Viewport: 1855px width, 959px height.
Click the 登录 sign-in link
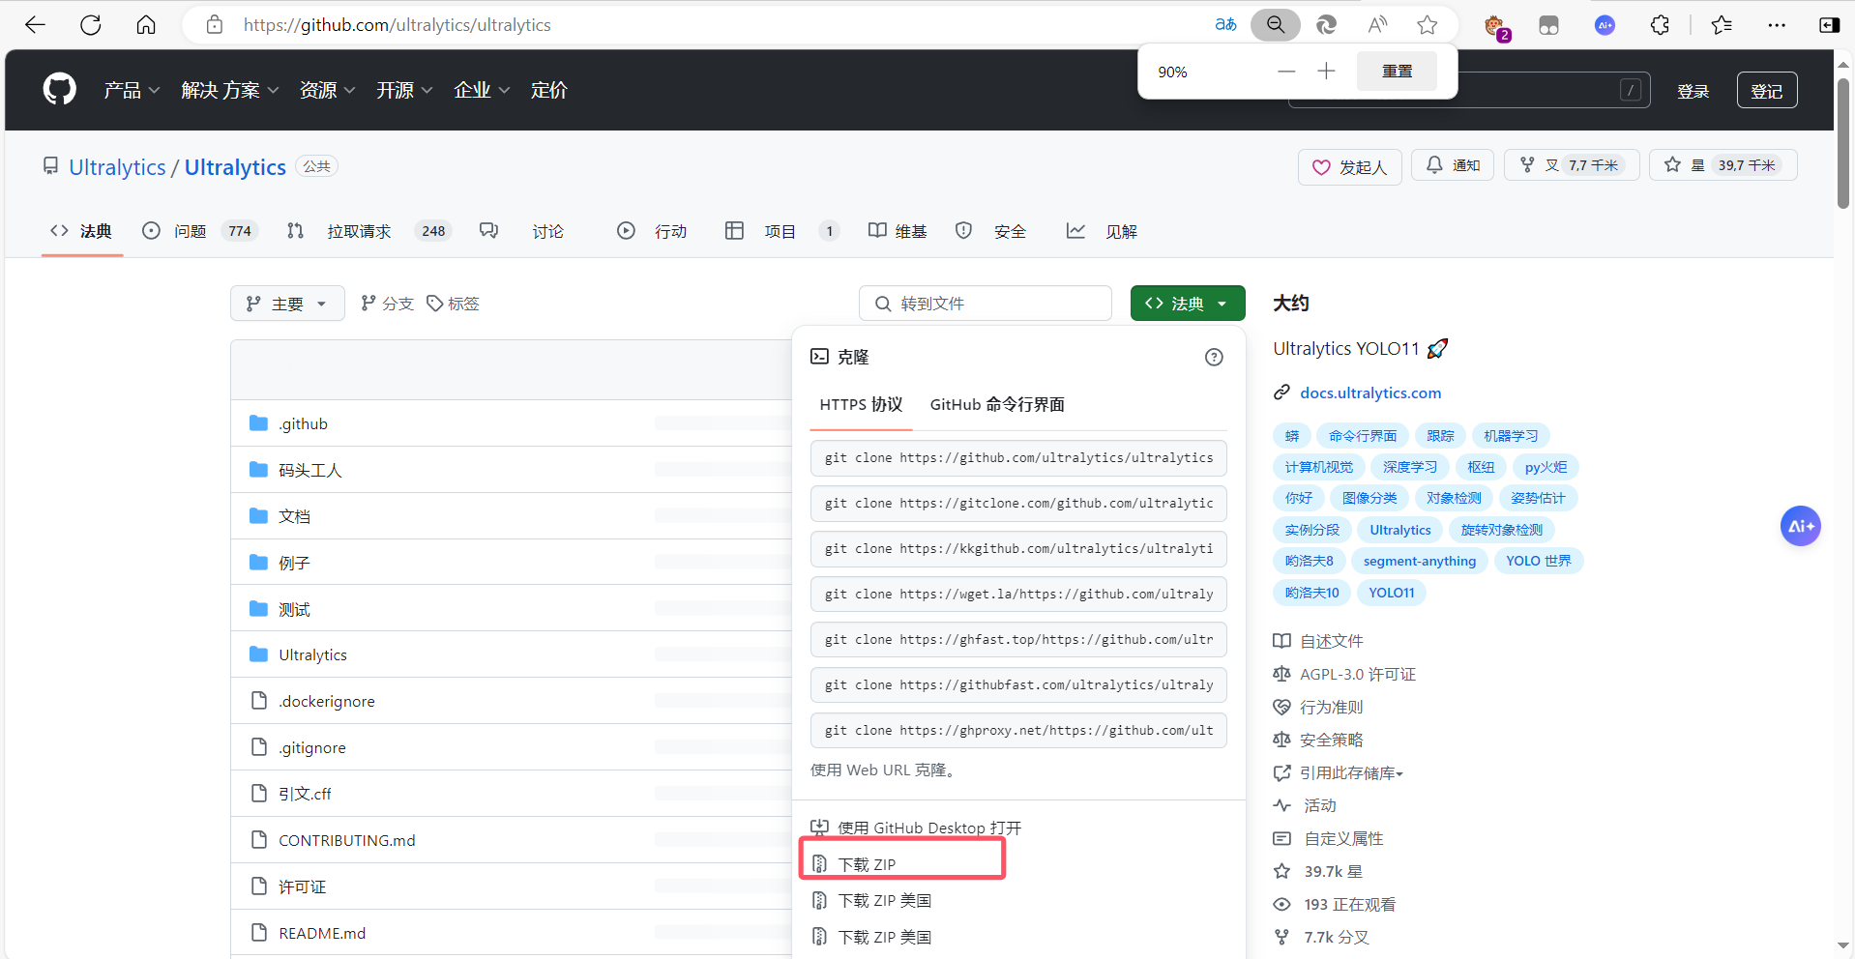pos(1693,91)
